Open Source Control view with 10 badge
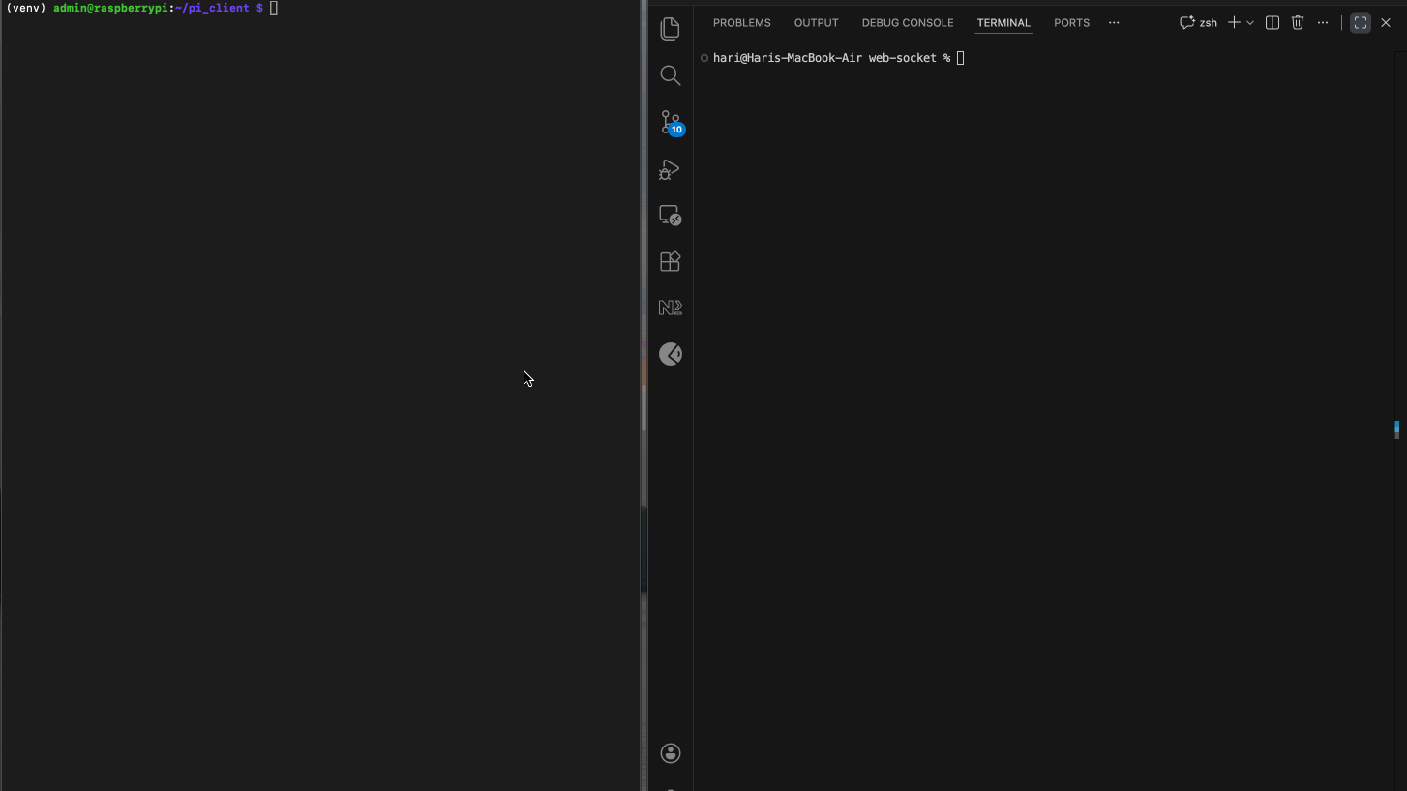 pyautogui.click(x=671, y=122)
